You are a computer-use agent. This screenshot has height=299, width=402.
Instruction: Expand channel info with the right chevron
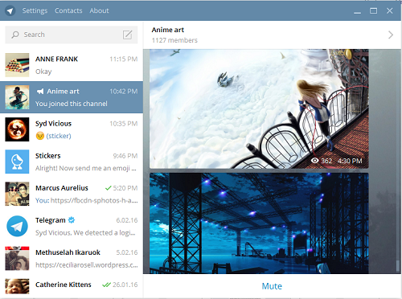pyautogui.click(x=391, y=35)
